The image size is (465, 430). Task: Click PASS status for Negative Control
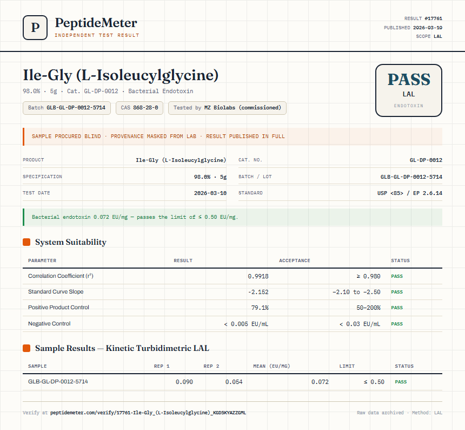click(397, 324)
